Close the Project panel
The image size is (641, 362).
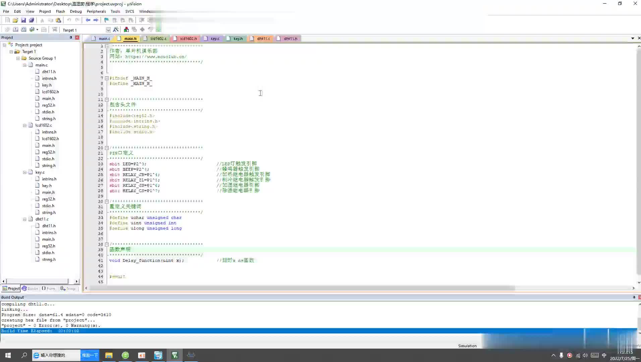point(77,38)
